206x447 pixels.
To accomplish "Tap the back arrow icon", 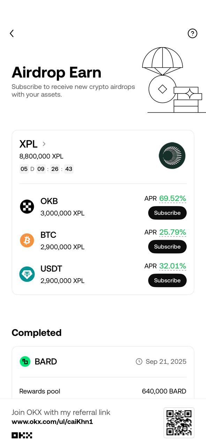I will click(x=12, y=33).
